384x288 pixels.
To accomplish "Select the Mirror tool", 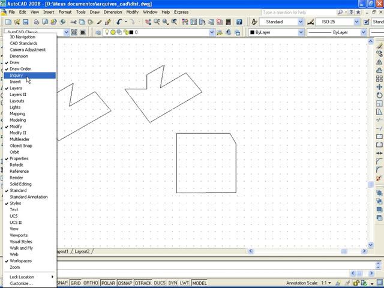I will [x=379, y=62].
